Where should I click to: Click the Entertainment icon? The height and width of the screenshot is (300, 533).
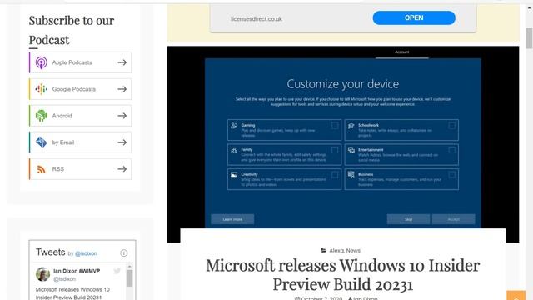(x=351, y=150)
